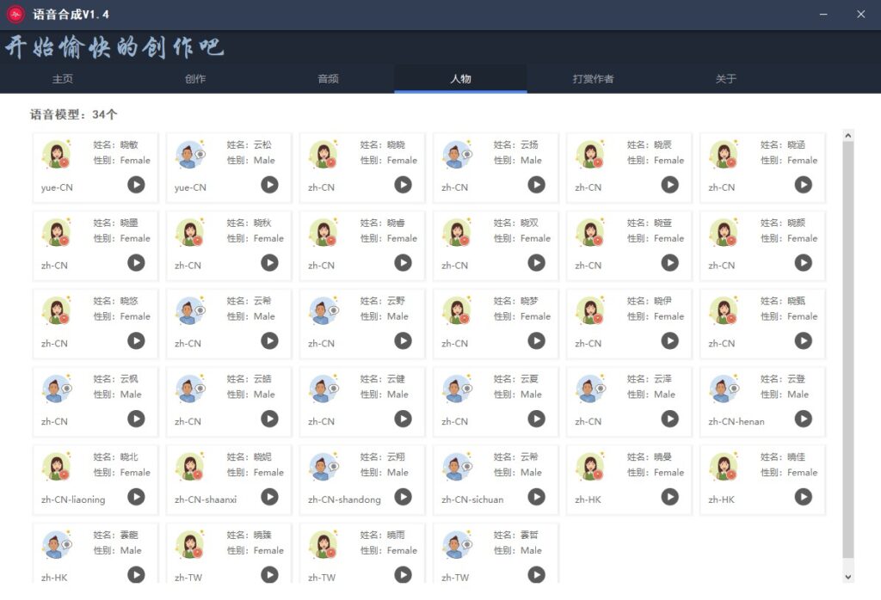Click the app logo in title bar
The image size is (881, 600).
pyautogui.click(x=16, y=15)
